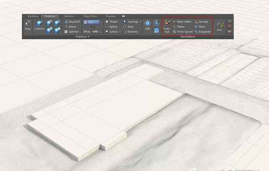Select the Move Conform brush icon
Screen dimensions: 269x171
[x=50, y=23]
